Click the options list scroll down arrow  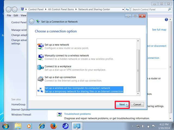coord(138,94)
